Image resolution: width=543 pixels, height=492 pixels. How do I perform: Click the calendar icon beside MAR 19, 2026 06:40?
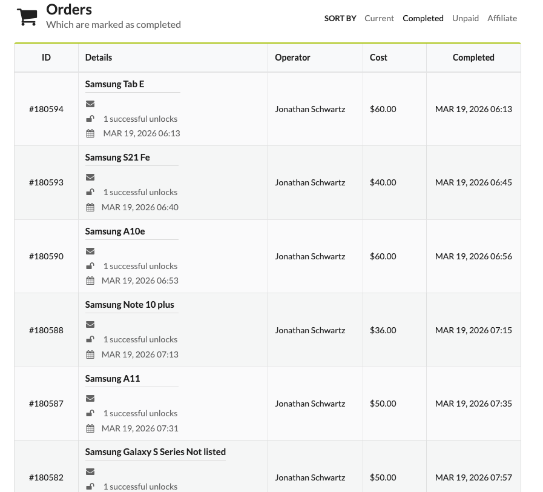pos(90,207)
